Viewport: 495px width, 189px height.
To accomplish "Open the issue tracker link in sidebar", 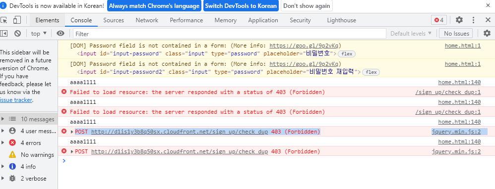I will pyautogui.click(x=16, y=100).
